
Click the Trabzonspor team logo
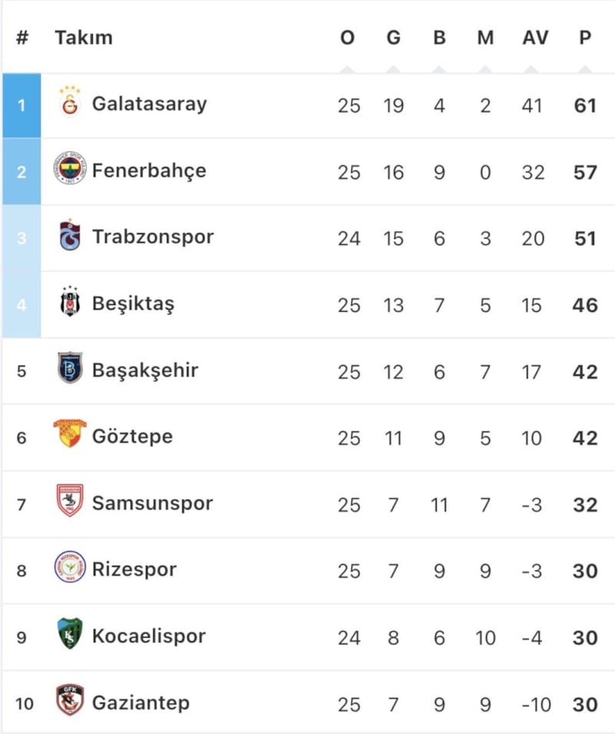[70, 236]
